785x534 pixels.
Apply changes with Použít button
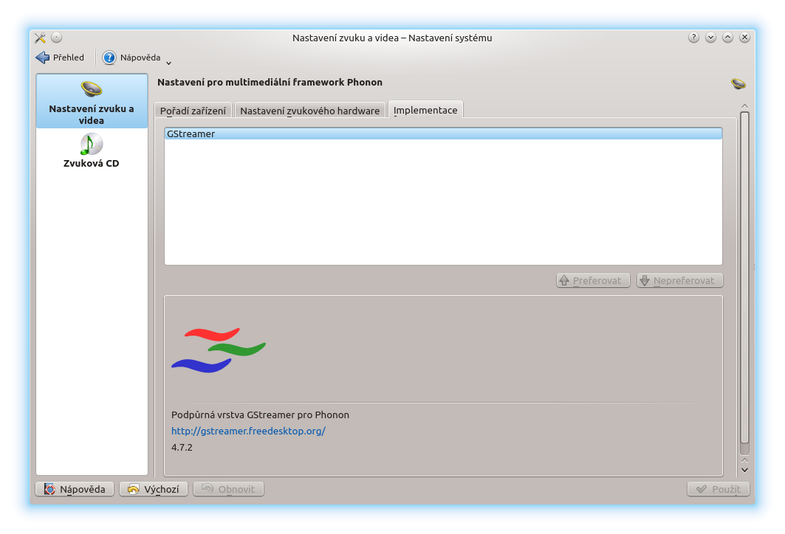pyautogui.click(x=719, y=489)
